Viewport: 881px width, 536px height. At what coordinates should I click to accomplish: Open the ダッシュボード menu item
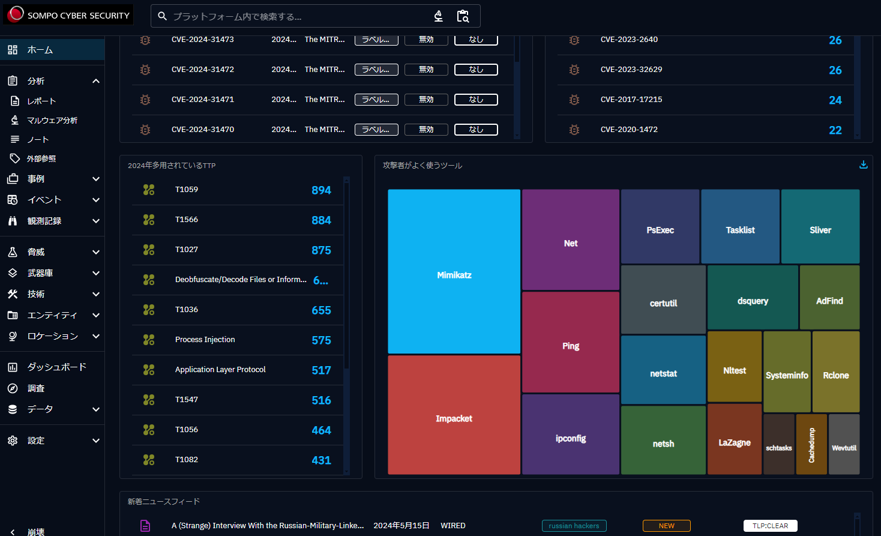[x=52, y=367]
